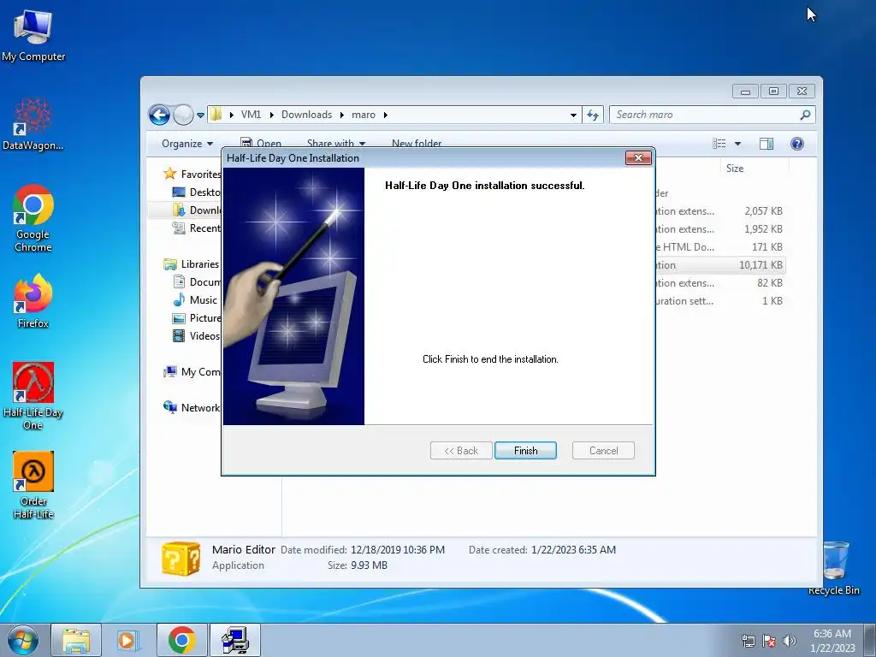Open Windows Explorer from taskbar
The width and height of the screenshot is (876, 657).
(x=76, y=640)
